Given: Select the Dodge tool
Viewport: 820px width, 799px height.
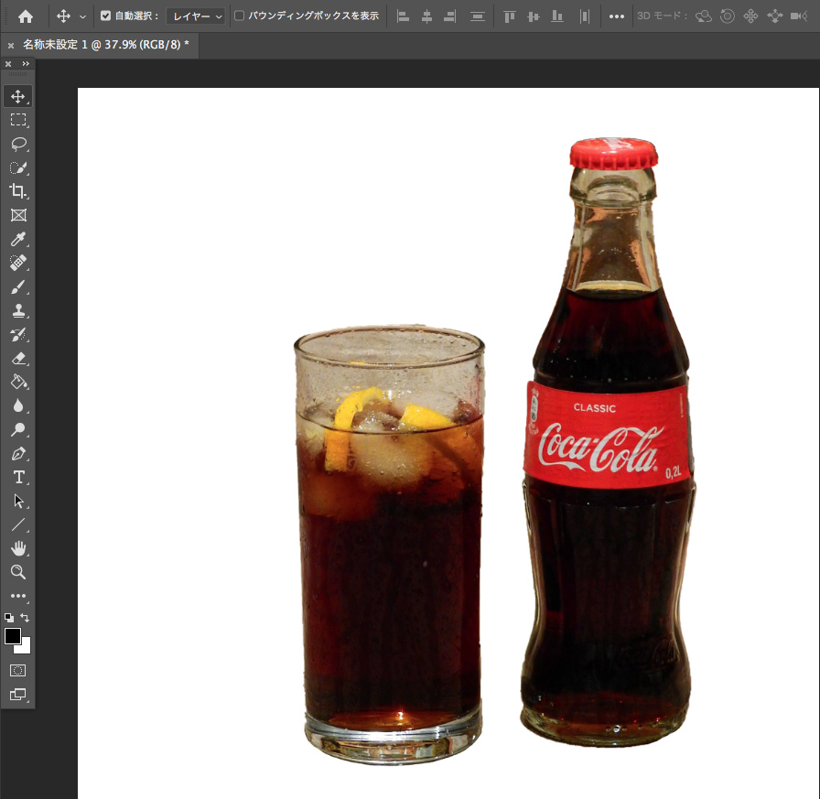Looking at the screenshot, I should pyautogui.click(x=18, y=429).
